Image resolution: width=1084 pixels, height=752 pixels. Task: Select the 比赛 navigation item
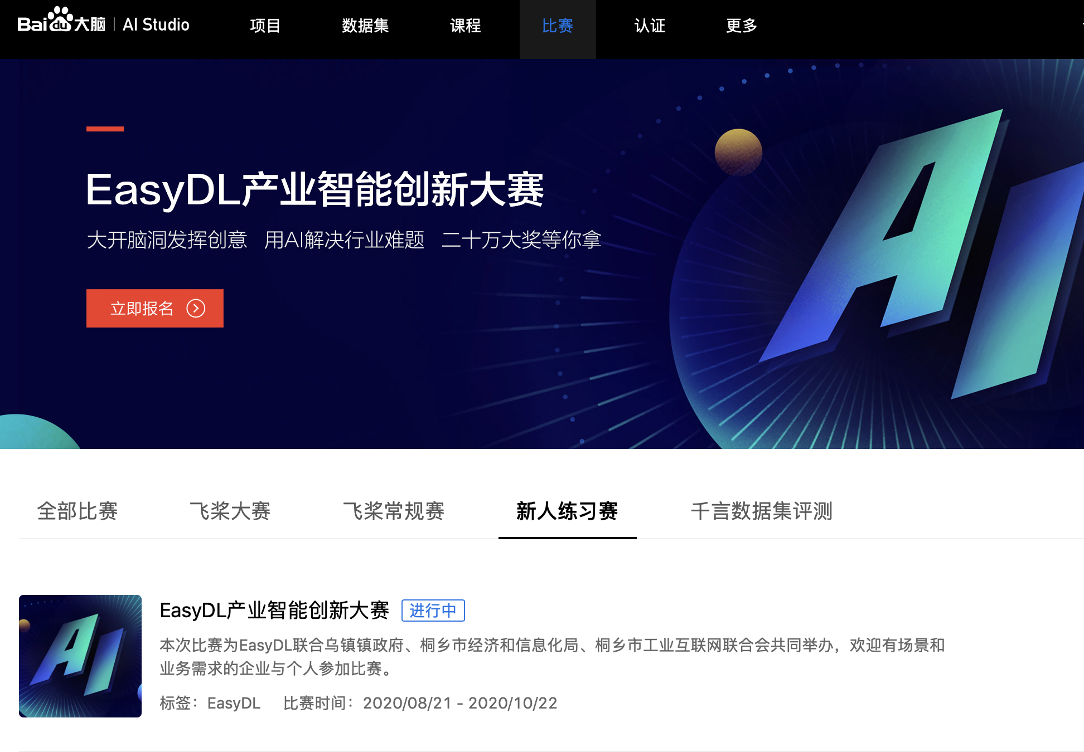pyautogui.click(x=557, y=26)
